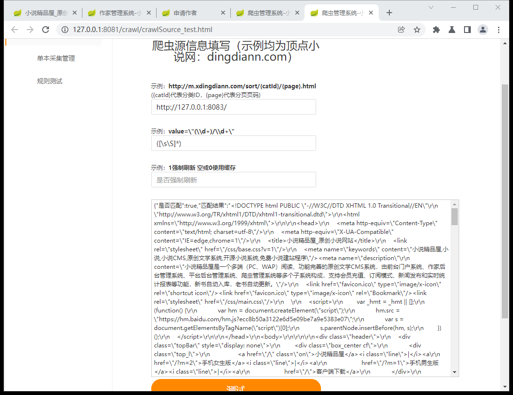View site information icon in address bar
513x395 pixels.
coord(65,30)
